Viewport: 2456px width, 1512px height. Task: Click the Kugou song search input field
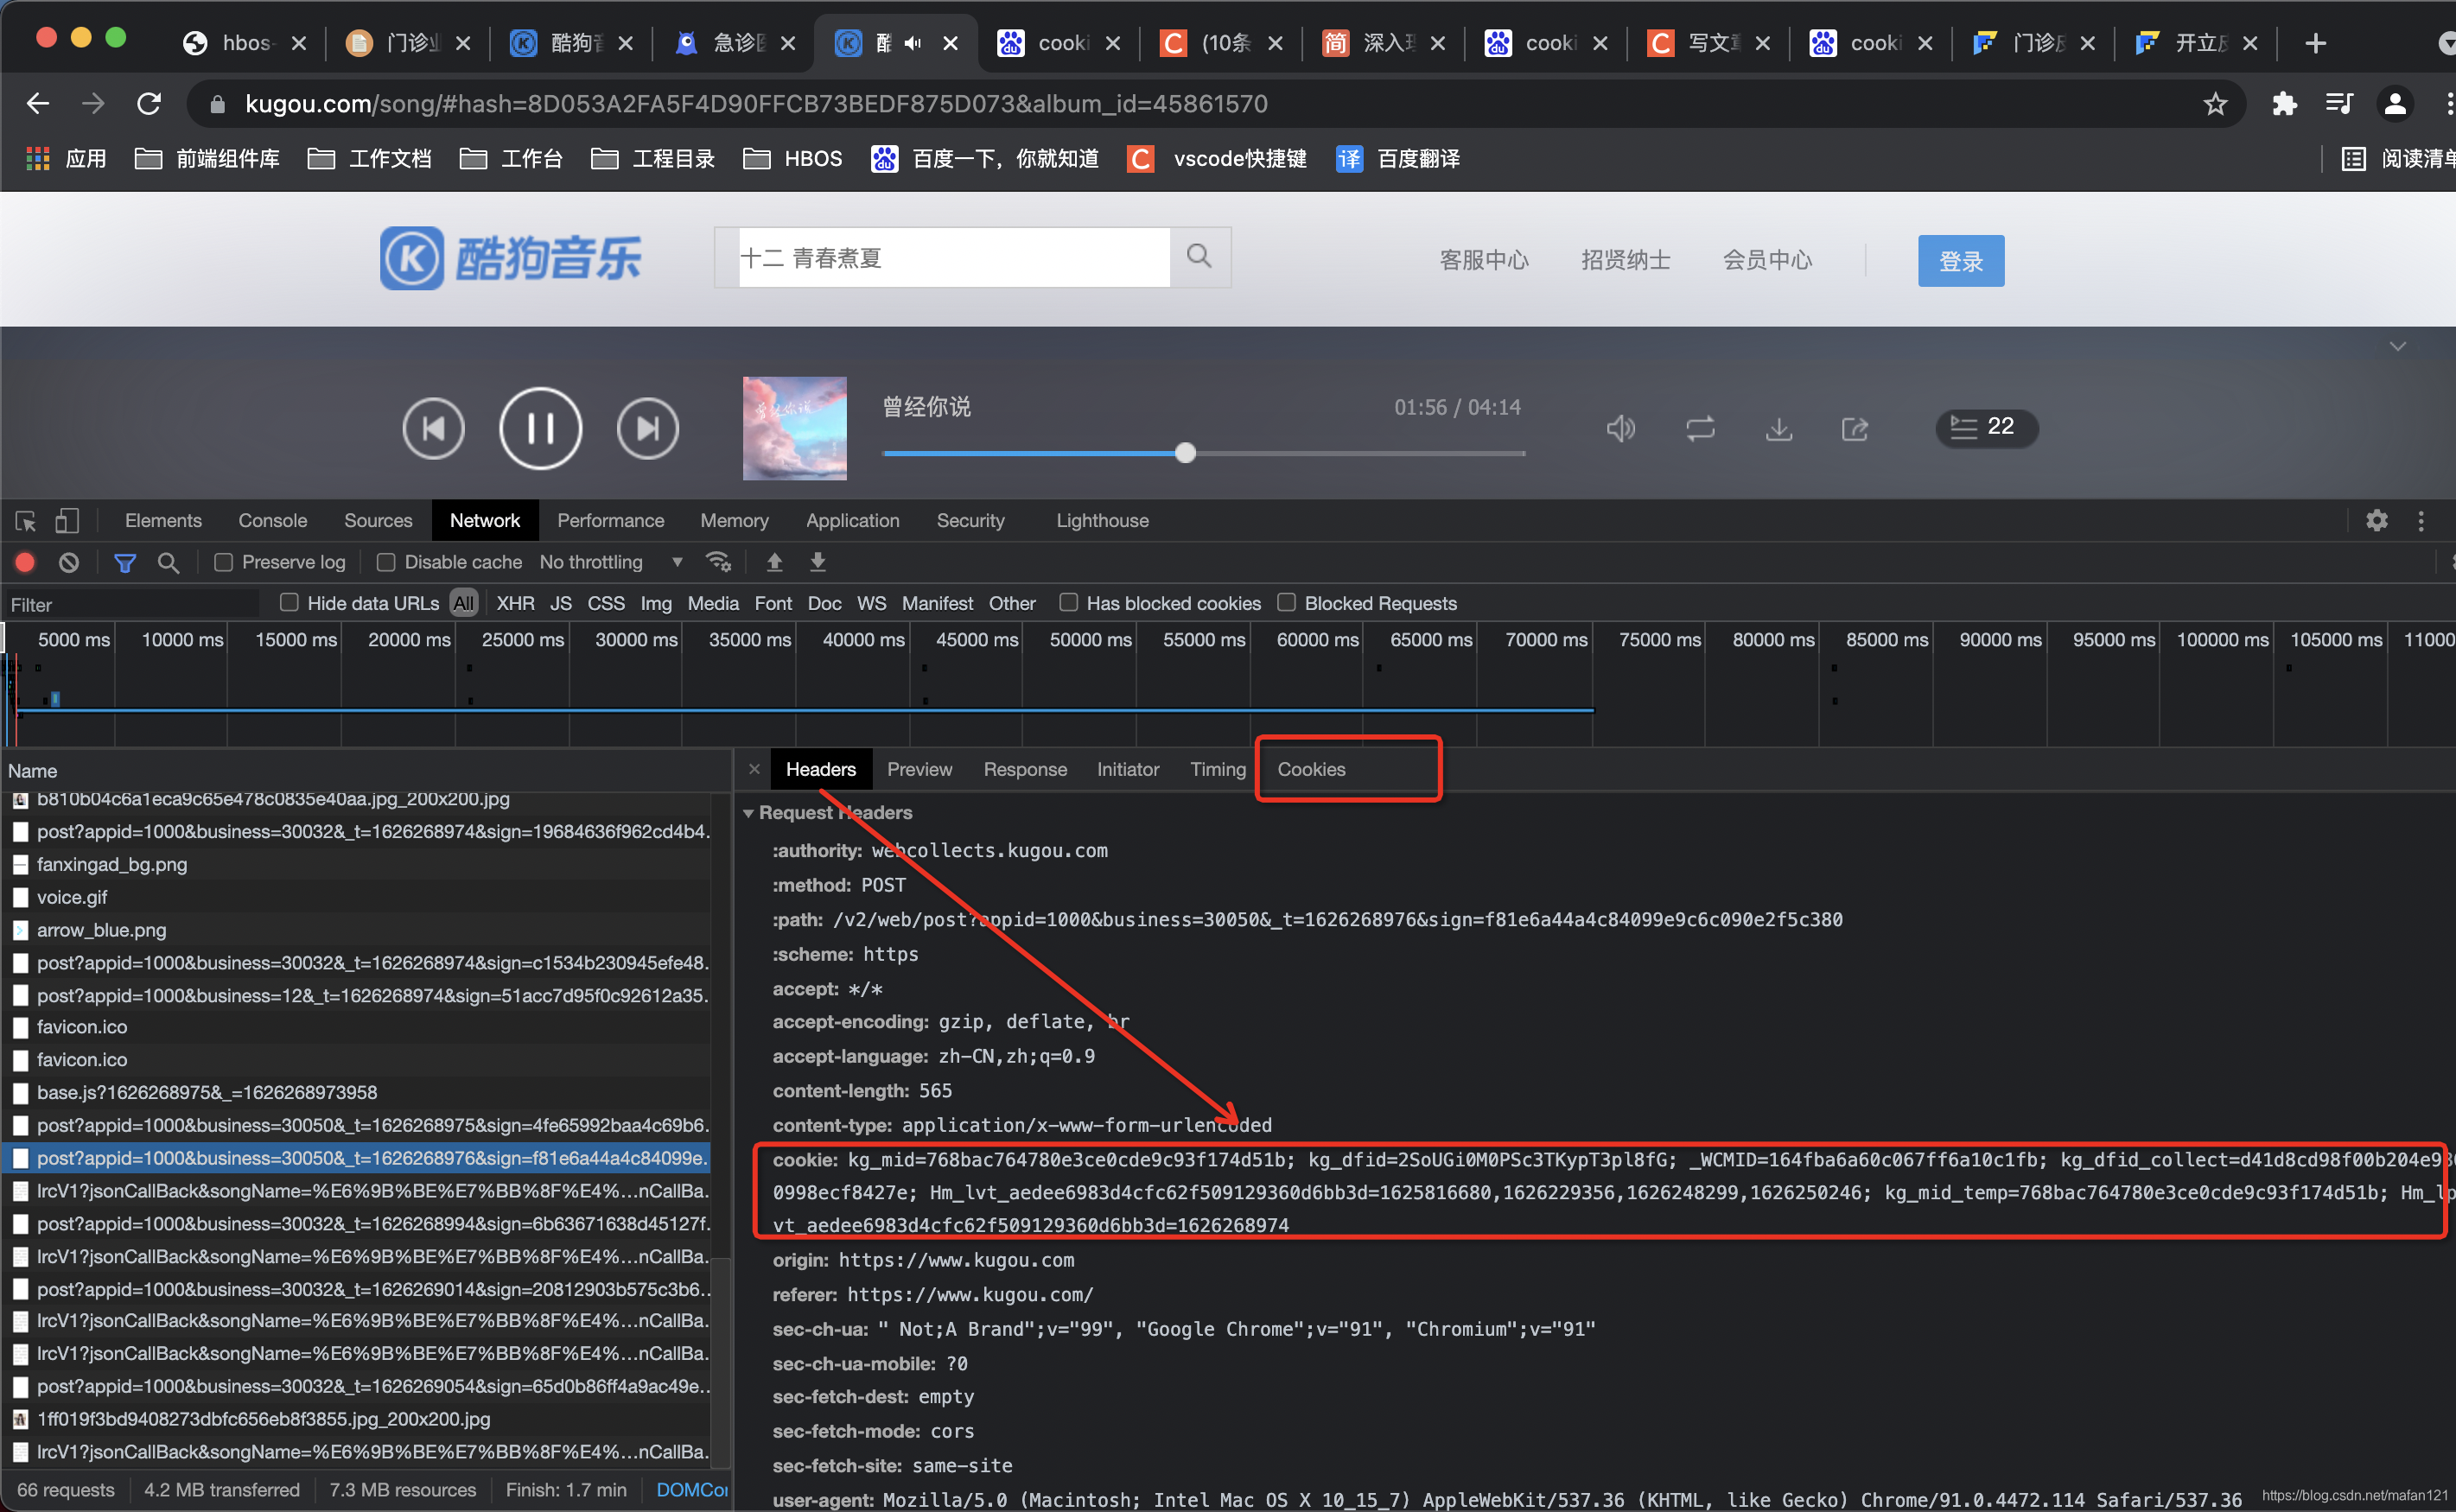[953, 258]
